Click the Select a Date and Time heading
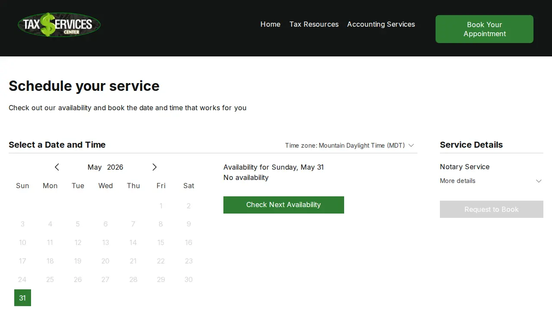Image resolution: width=552 pixels, height=310 pixels. click(57, 145)
